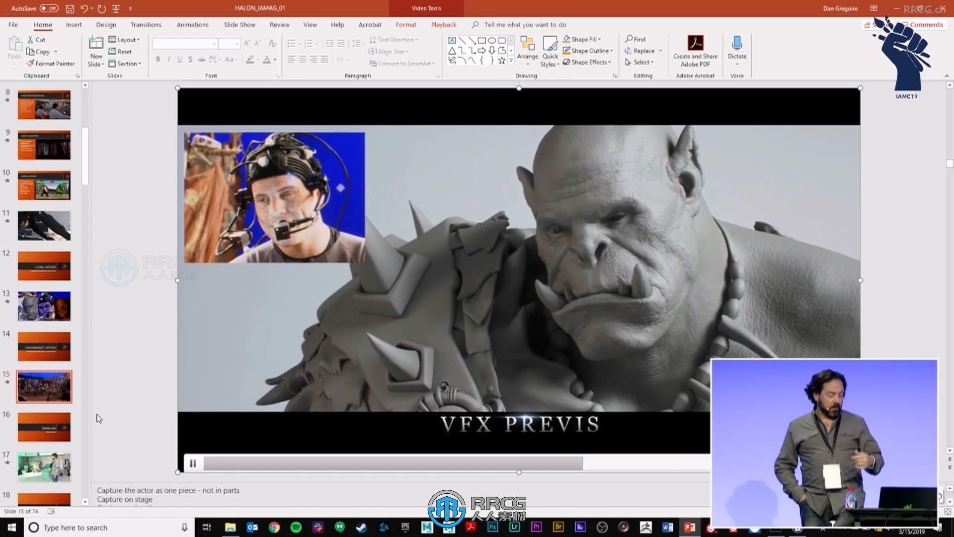Image resolution: width=954 pixels, height=537 pixels.
Task: Toggle Justify paragraph alignment
Action: pyautogui.click(x=324, y=59)
